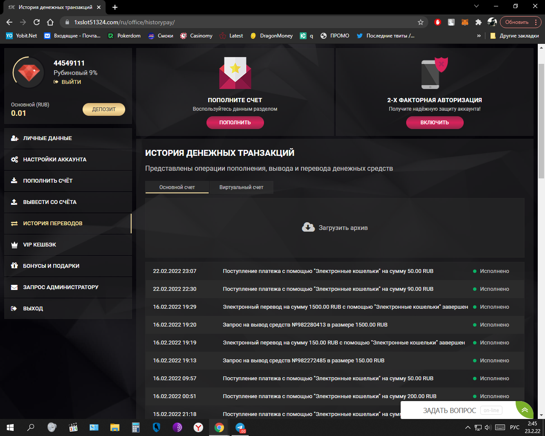The height and width of the screenshot is (436, 545).
Task: Open the MetaMask fox extension icon
Action: pyautogui.click(x=465, y=22)
